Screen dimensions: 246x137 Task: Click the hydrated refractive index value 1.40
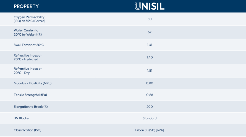pos(150,57)
